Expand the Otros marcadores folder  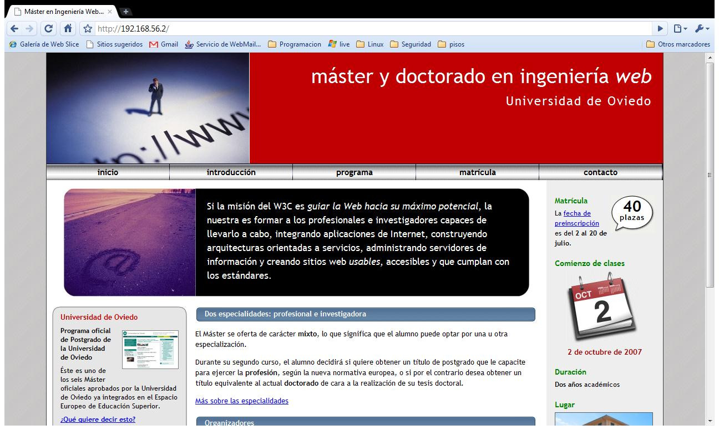(678, 44)
